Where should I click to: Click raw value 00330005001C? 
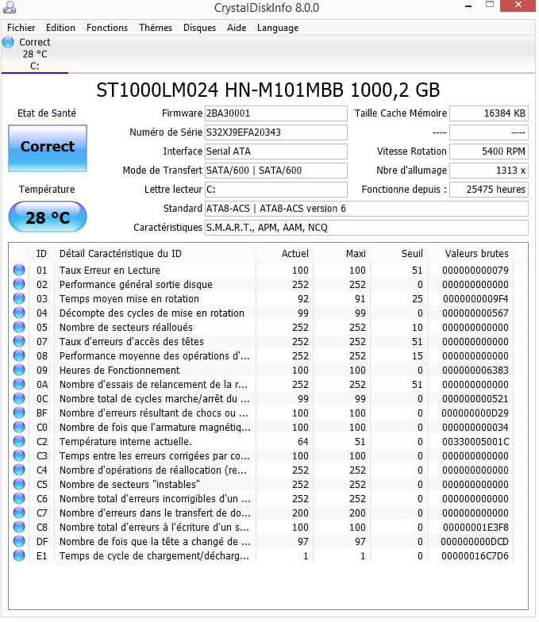tap(475, 441)
